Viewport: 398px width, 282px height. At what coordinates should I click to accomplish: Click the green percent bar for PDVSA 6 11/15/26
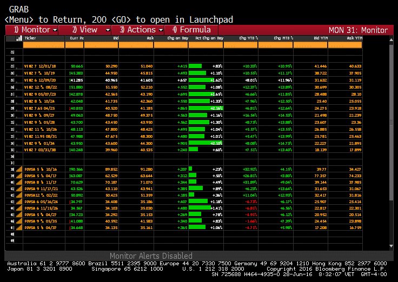[200, 208]
